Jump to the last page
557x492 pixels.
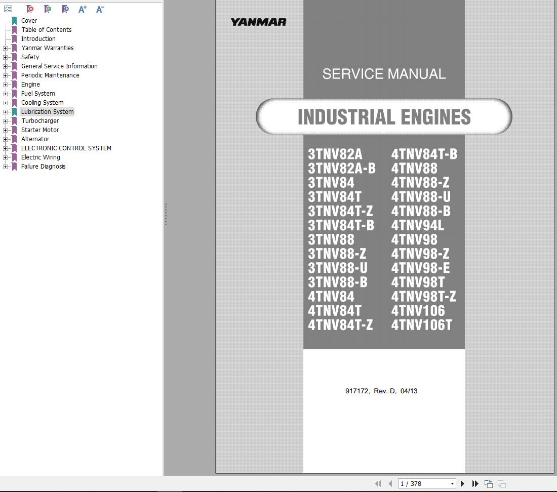(x=475, y=483)
